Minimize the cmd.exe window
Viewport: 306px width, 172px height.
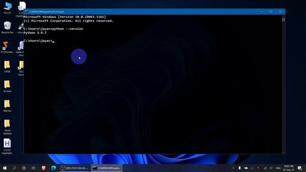click(262, 11)
